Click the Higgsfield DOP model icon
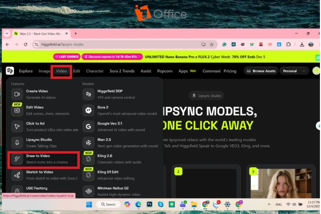This screenshot has height=214, width=321. click(x=88, y=94)
